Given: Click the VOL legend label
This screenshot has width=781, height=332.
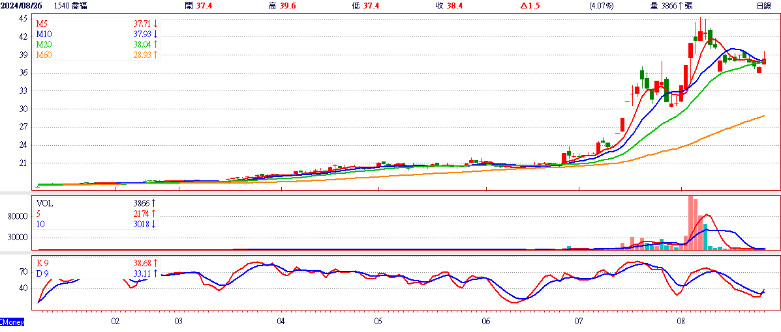Looking at the screenshot, I should (44, 203).
